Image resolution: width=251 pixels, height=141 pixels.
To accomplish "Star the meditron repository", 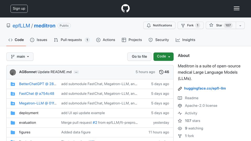I will point(221,25).
